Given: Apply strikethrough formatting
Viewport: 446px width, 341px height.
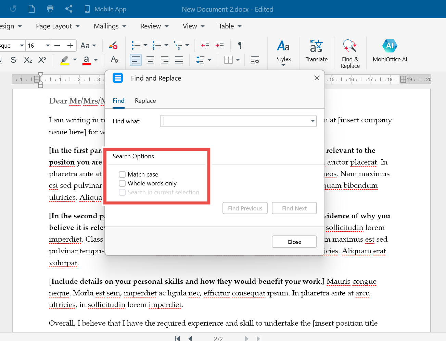Looking at the screenshot, I should (x=14, y=60).
